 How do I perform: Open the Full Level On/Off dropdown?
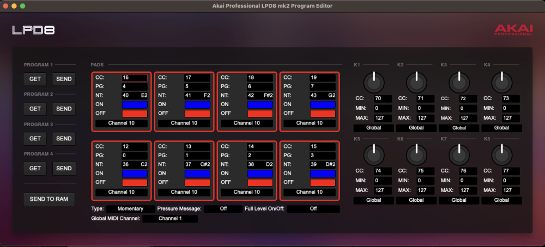pyautogui.click(x=313, y=209)
